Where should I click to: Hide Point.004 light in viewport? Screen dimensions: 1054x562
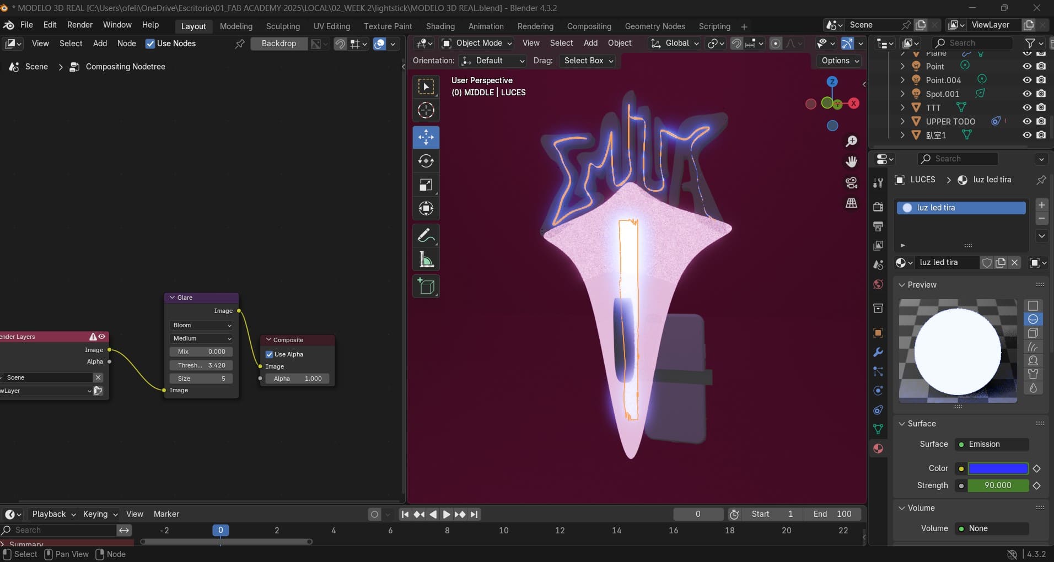tap(1027, 80)
